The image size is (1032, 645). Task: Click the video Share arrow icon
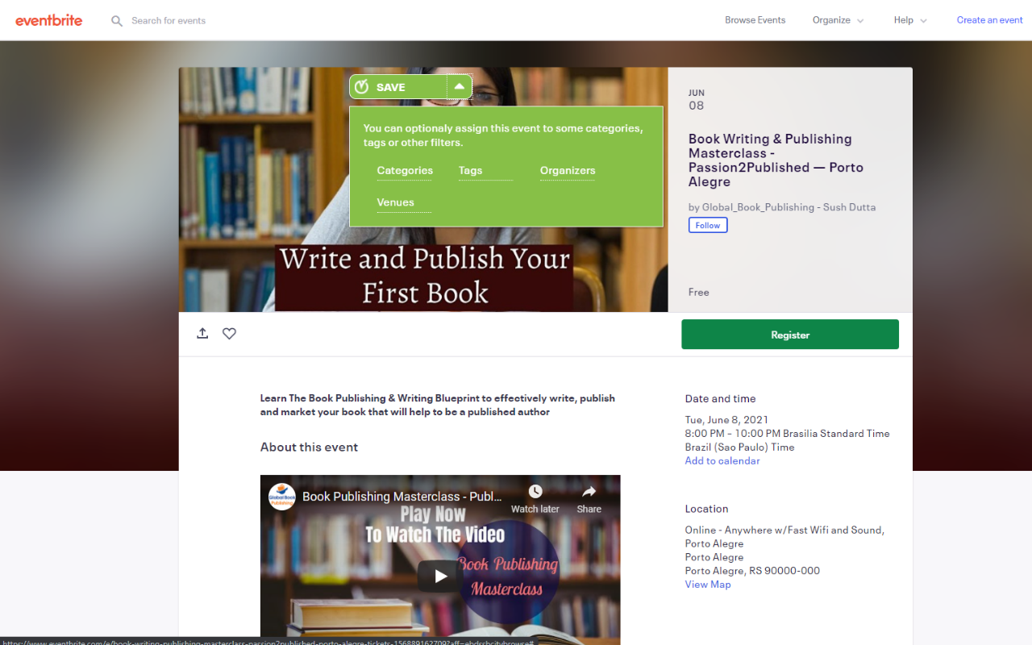click(589, 492)
